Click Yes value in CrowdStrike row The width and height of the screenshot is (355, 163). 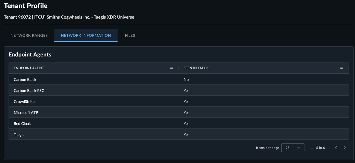[x=186, y=102]
